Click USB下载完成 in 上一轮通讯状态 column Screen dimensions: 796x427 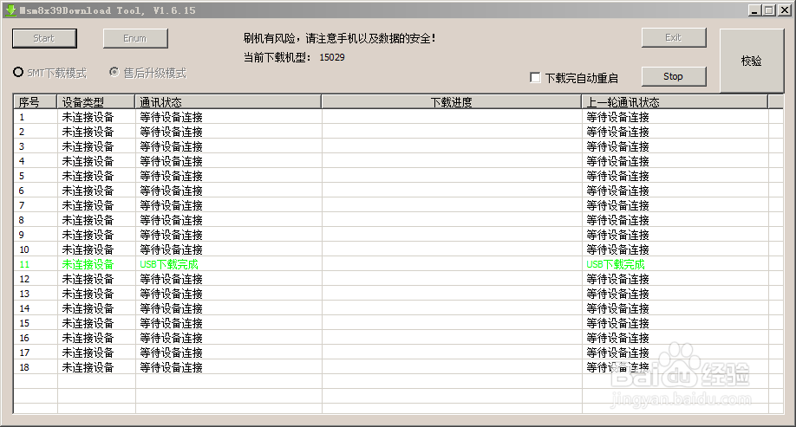pyautogui.click(x=616, y=264)
